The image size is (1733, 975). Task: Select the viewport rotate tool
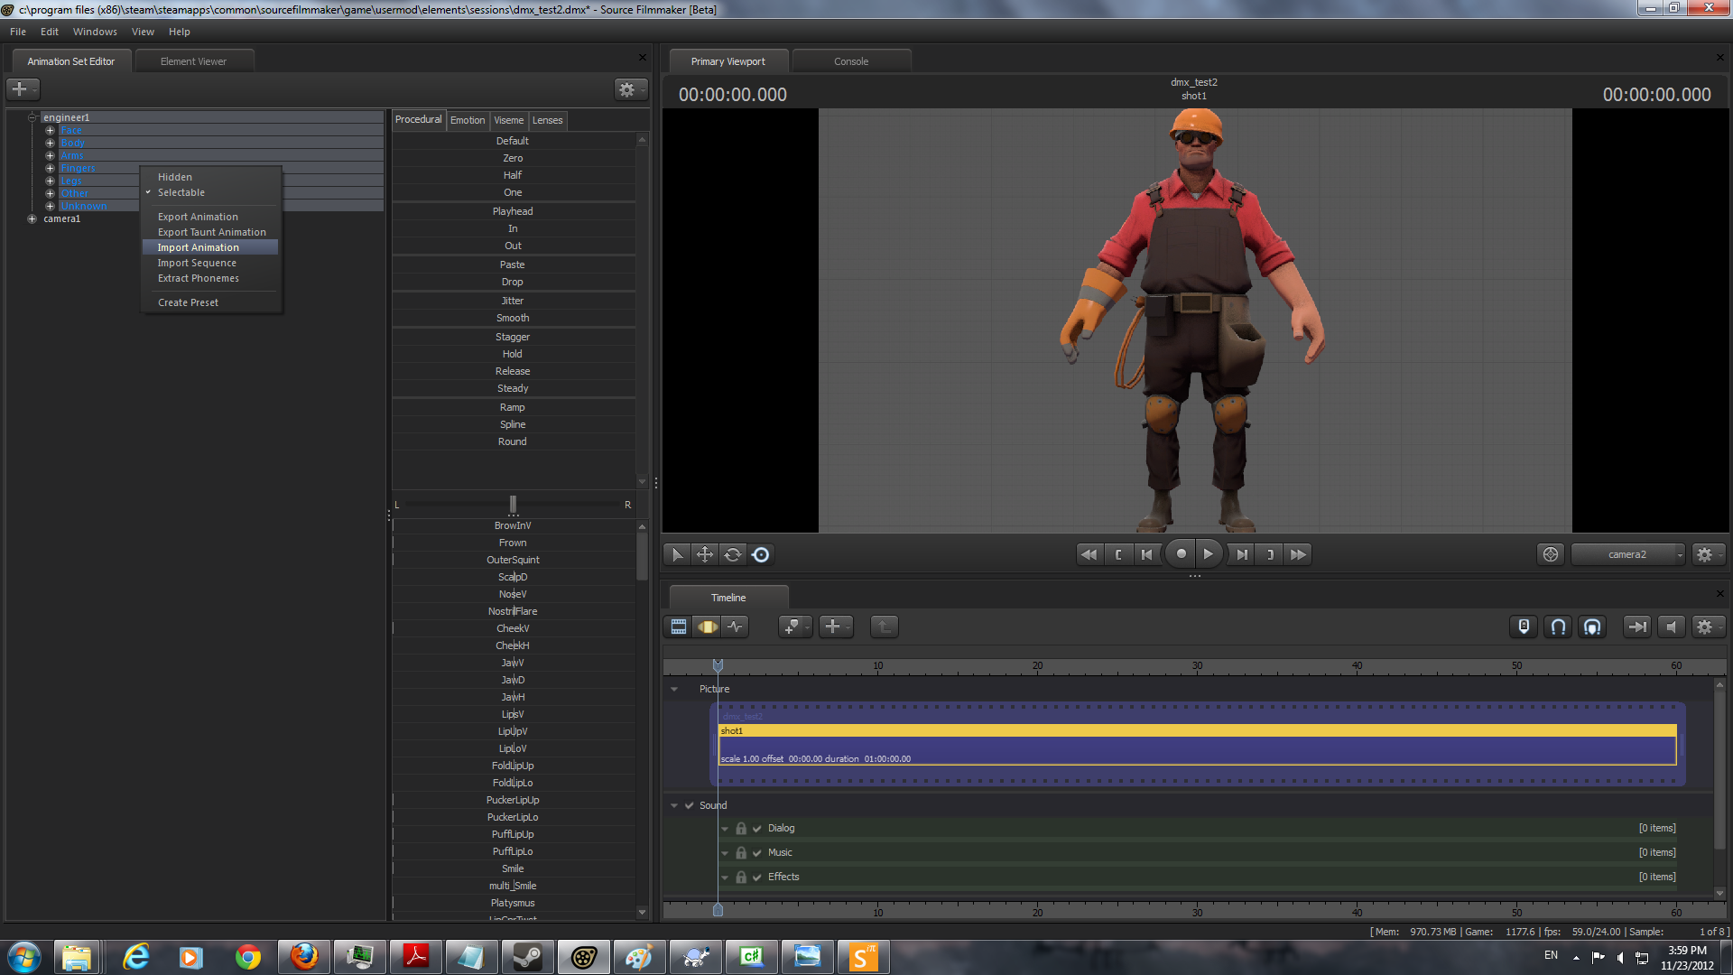[733, 554]
